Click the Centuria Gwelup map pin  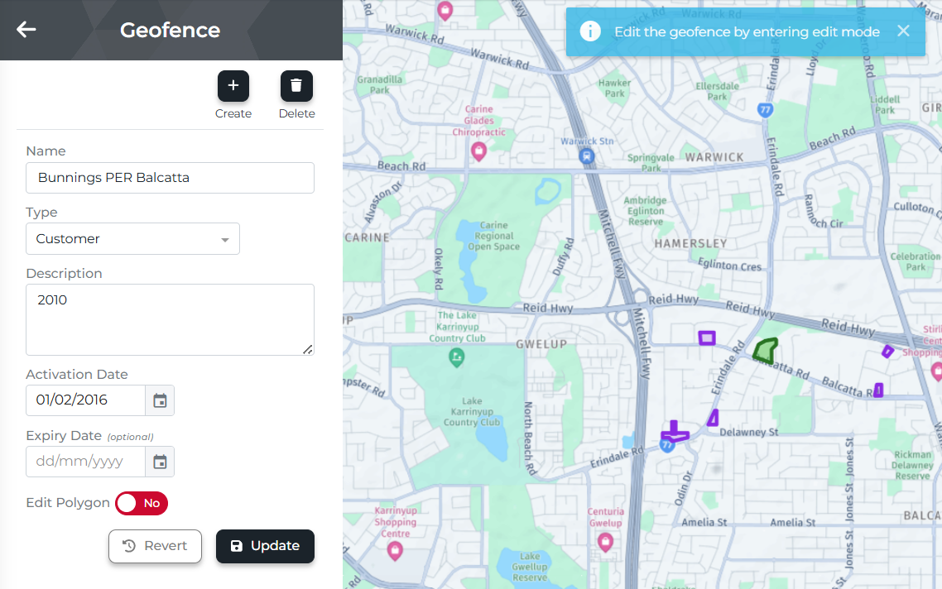click(x=606, y=542)
